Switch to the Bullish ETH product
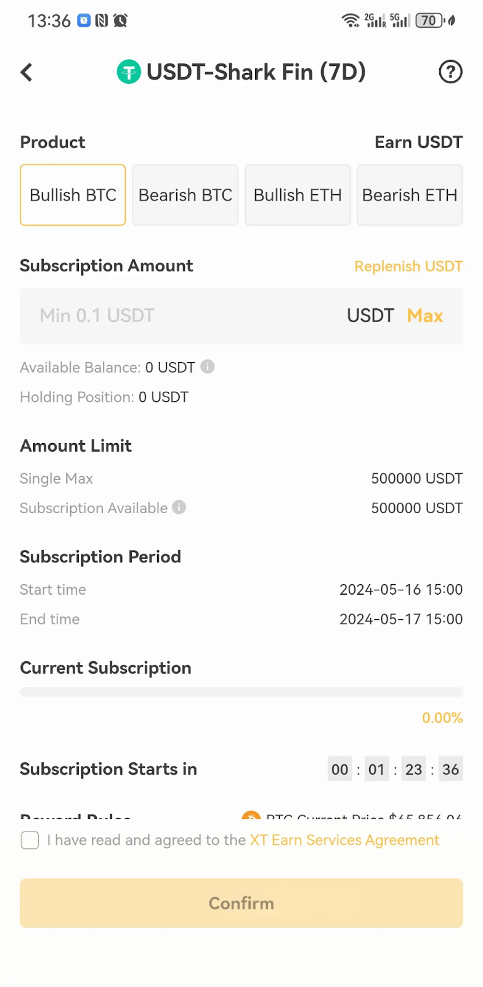The image size is (483, 987). pyautogui.click(x=298, y=195)
